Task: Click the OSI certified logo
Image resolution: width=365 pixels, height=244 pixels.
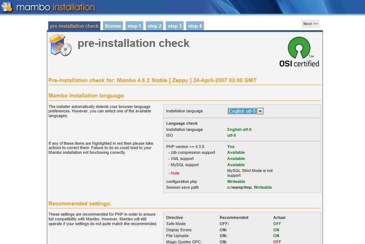Action: [x=299, y=52]
